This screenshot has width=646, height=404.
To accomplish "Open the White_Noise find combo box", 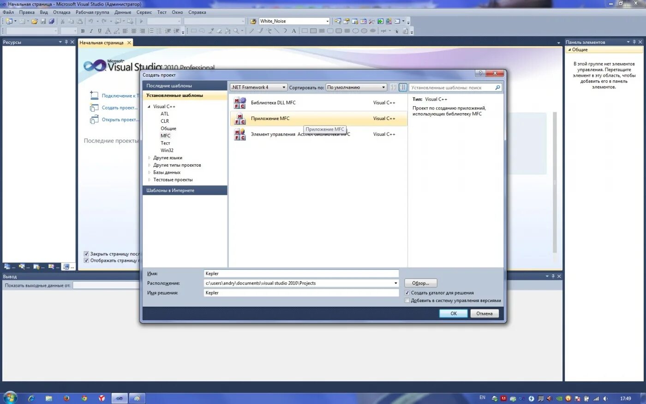I will pyautogui.click(x=294, y=21).
